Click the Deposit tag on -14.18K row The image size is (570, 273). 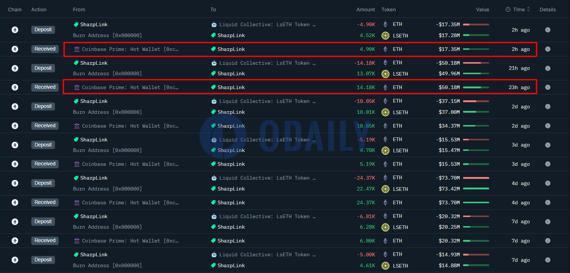[x=43, y=68]
